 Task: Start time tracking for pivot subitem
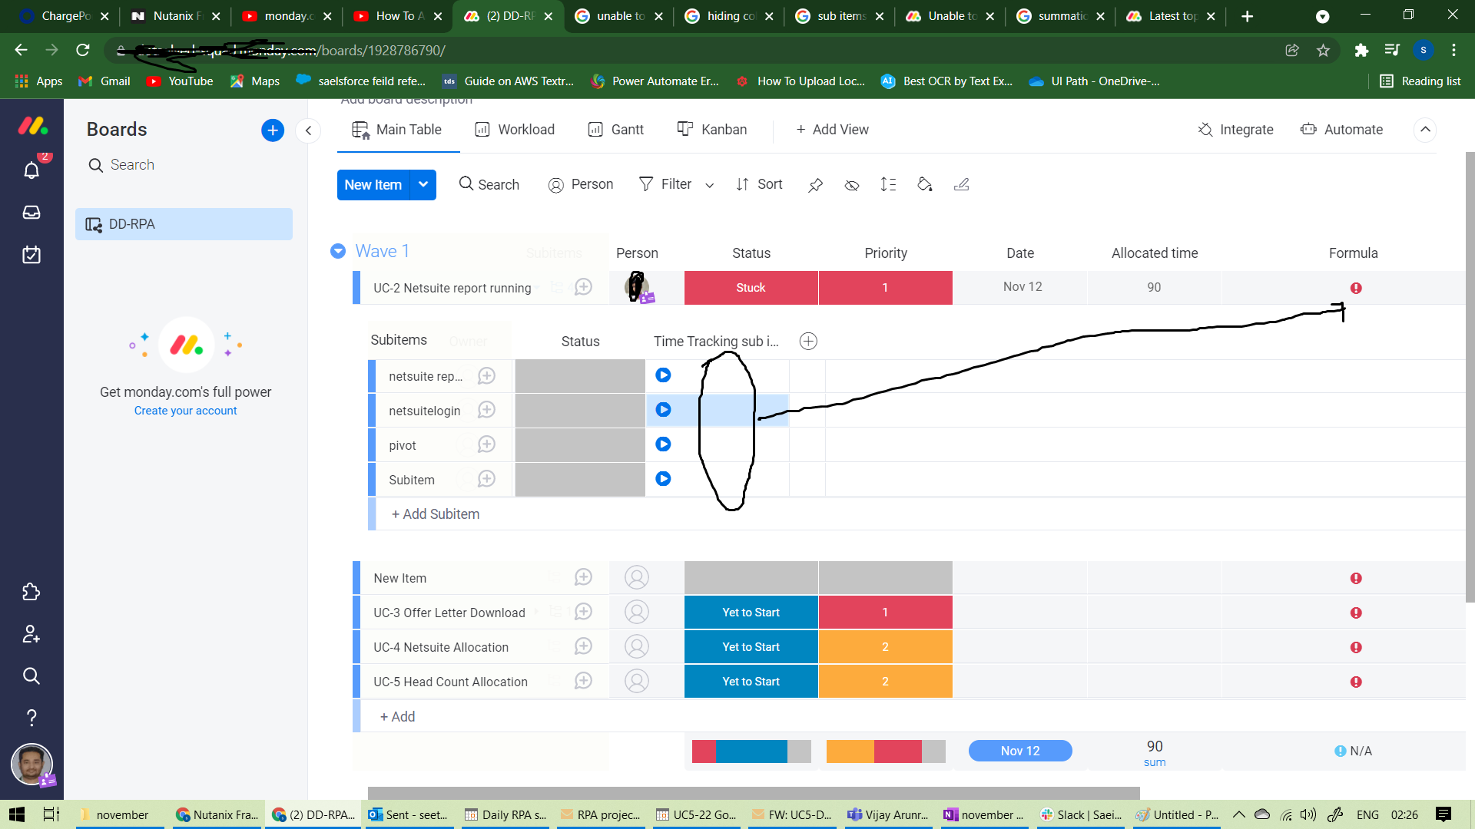click(663, 444)
